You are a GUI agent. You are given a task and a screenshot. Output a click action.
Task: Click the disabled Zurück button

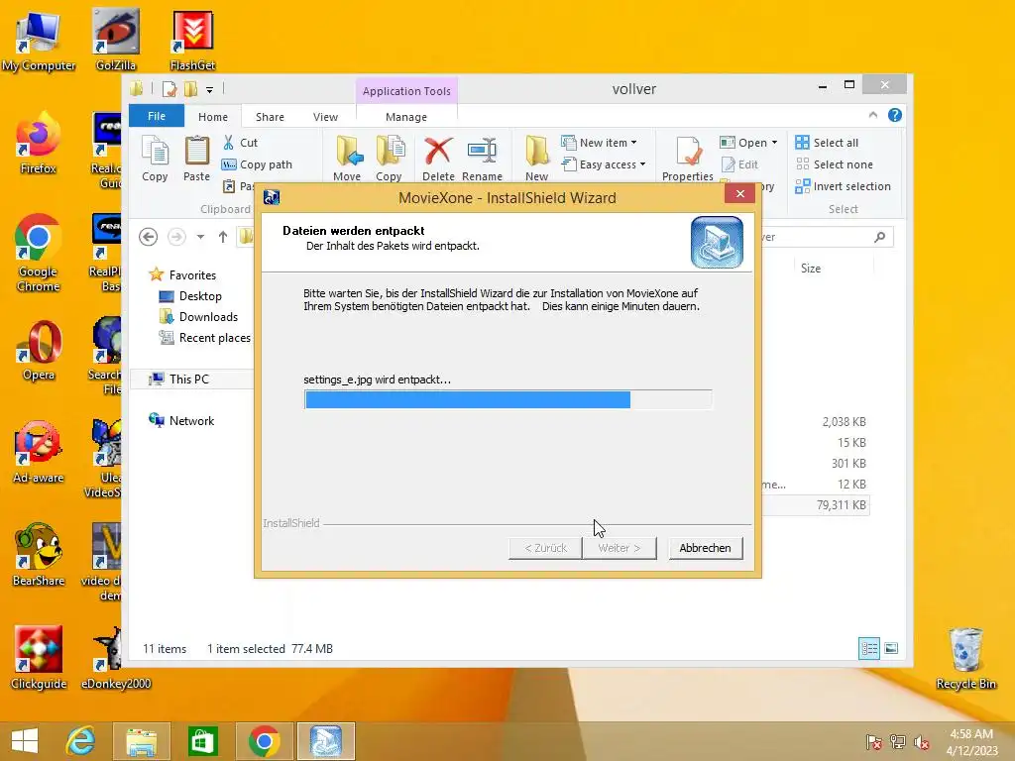(546, 547)
